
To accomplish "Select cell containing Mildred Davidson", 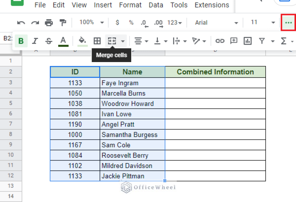I will pyautogui.click(x=132, y=166).
